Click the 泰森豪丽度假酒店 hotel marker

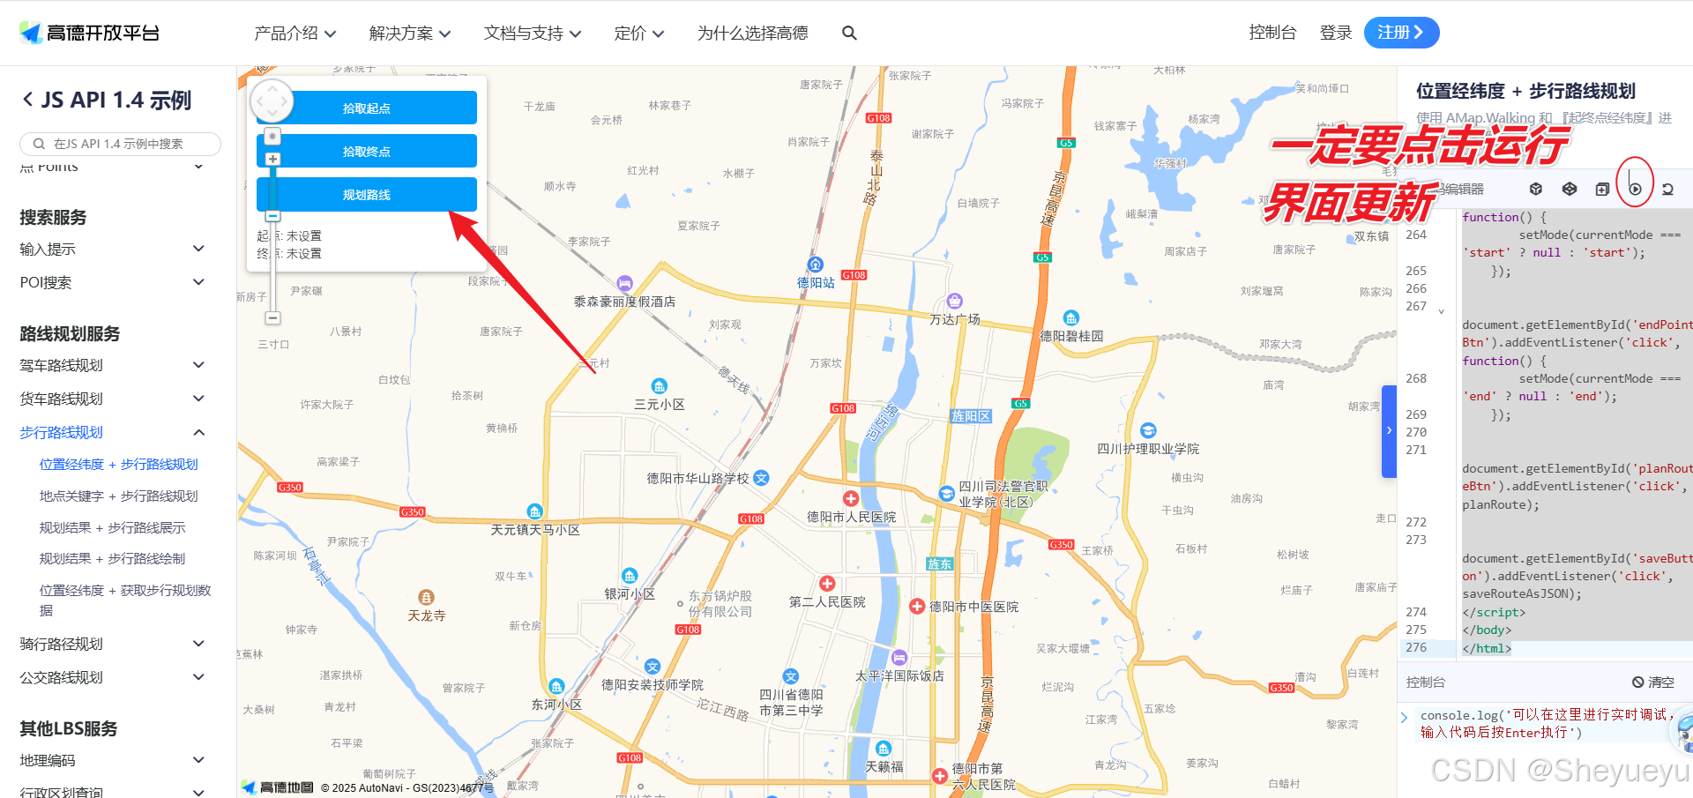pos(624,283)
